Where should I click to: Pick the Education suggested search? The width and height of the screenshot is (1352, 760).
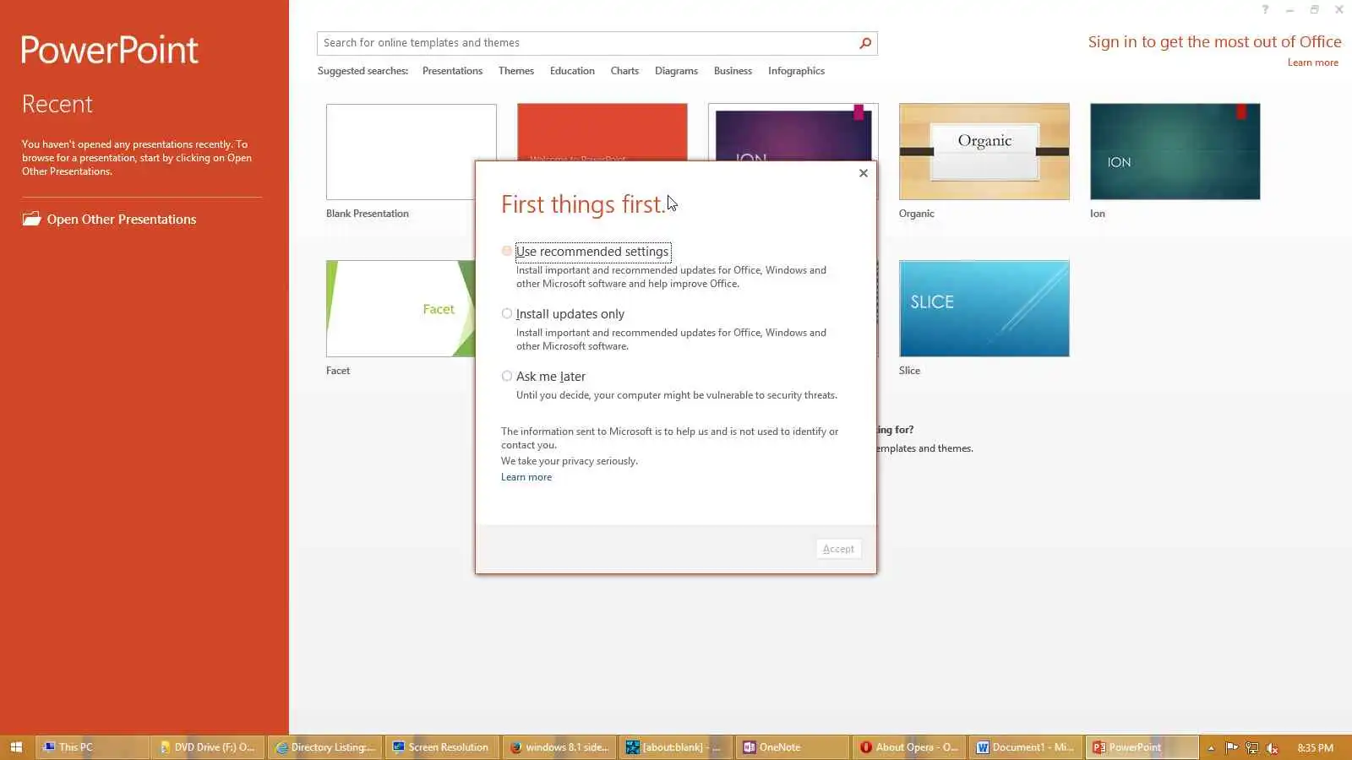click(572, 71)
